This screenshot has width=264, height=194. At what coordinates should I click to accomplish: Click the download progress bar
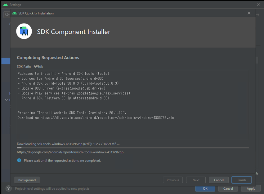coord(133,148)
